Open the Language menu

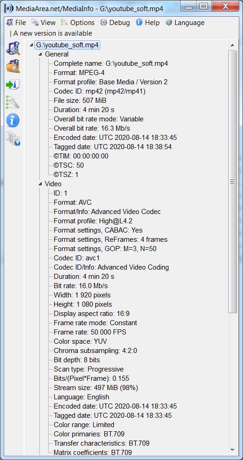185,23
